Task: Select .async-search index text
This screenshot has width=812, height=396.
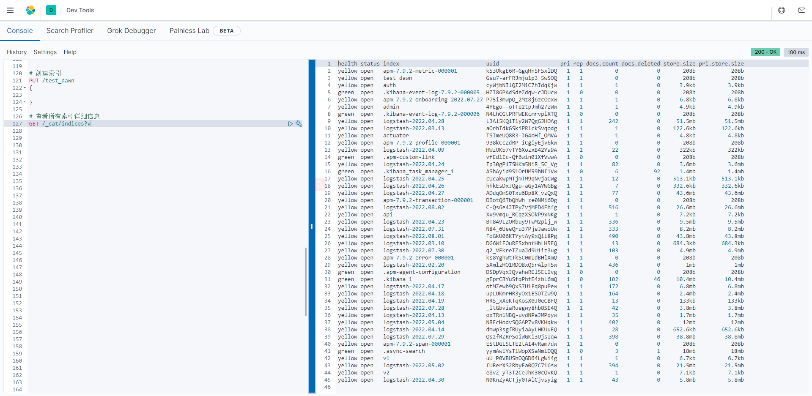Action: (x=404, y=351)
